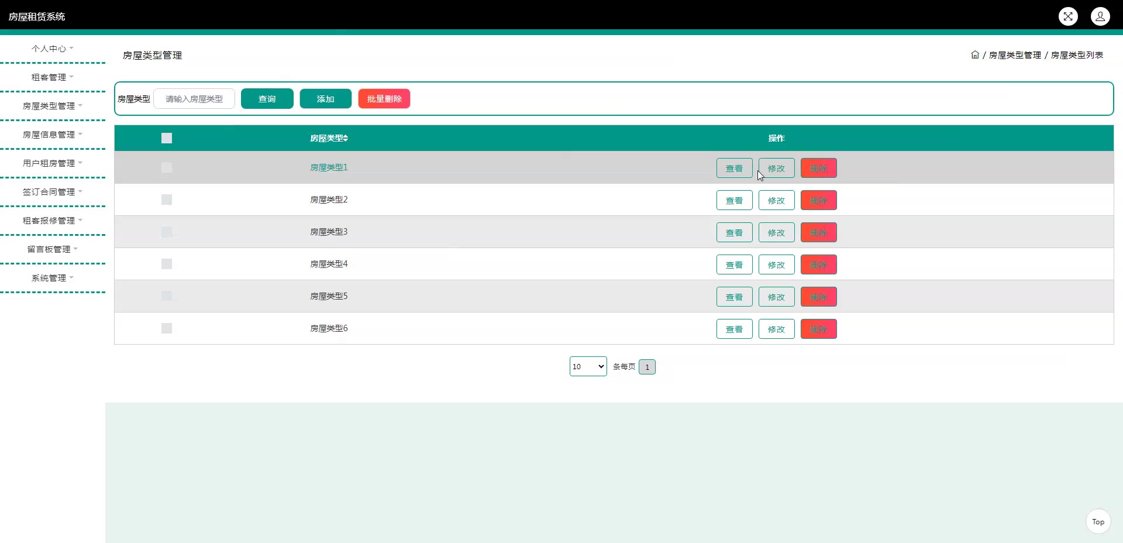Image resolution: width=1123 pixels, height=543 pixels.
Task: Expand the 留言板管理 sidebar menu
Action: (53, 249)
